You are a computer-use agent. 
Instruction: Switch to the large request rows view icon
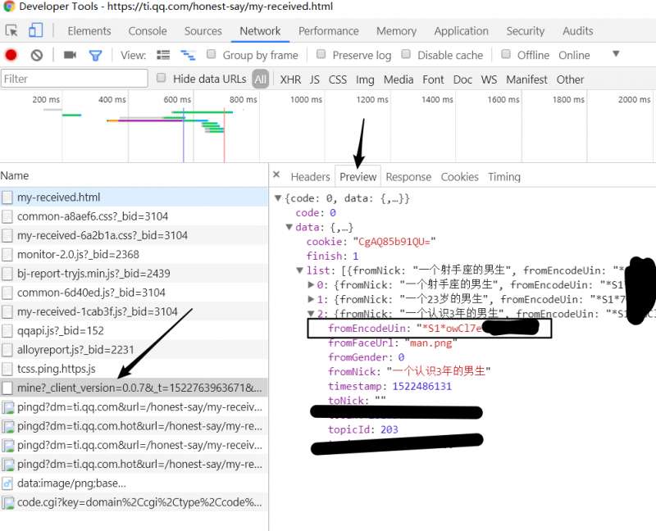pyautogui.click(x=163, y=55)
